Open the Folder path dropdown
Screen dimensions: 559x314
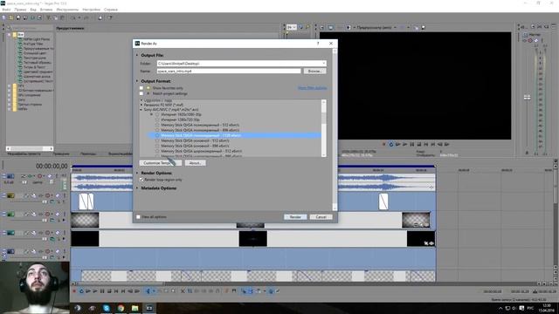324,64
